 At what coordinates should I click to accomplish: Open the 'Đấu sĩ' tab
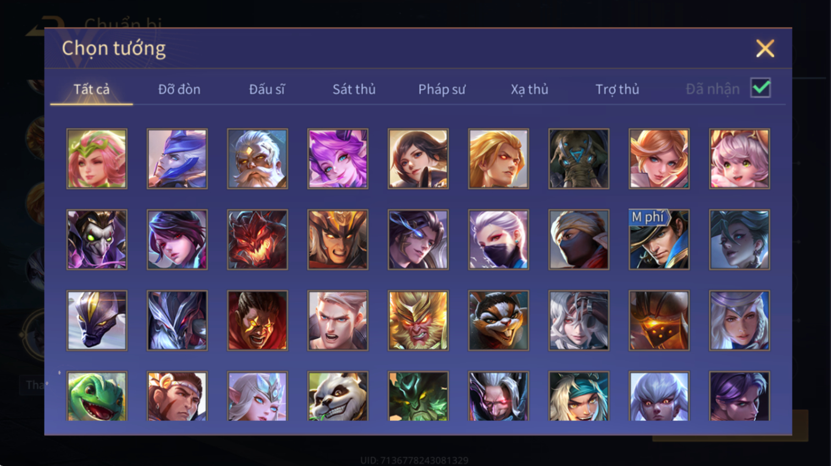pyautogui.click(x=267, y=89)
